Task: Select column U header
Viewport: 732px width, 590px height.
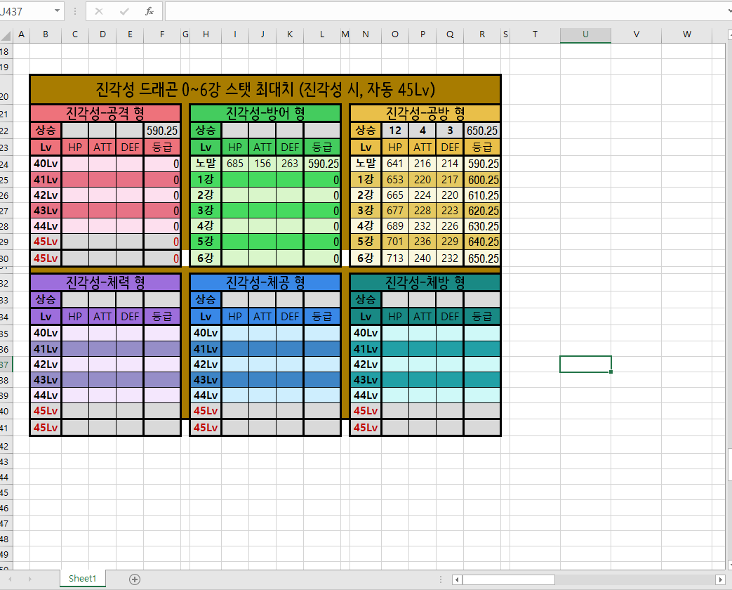Action: pos(585,34)
